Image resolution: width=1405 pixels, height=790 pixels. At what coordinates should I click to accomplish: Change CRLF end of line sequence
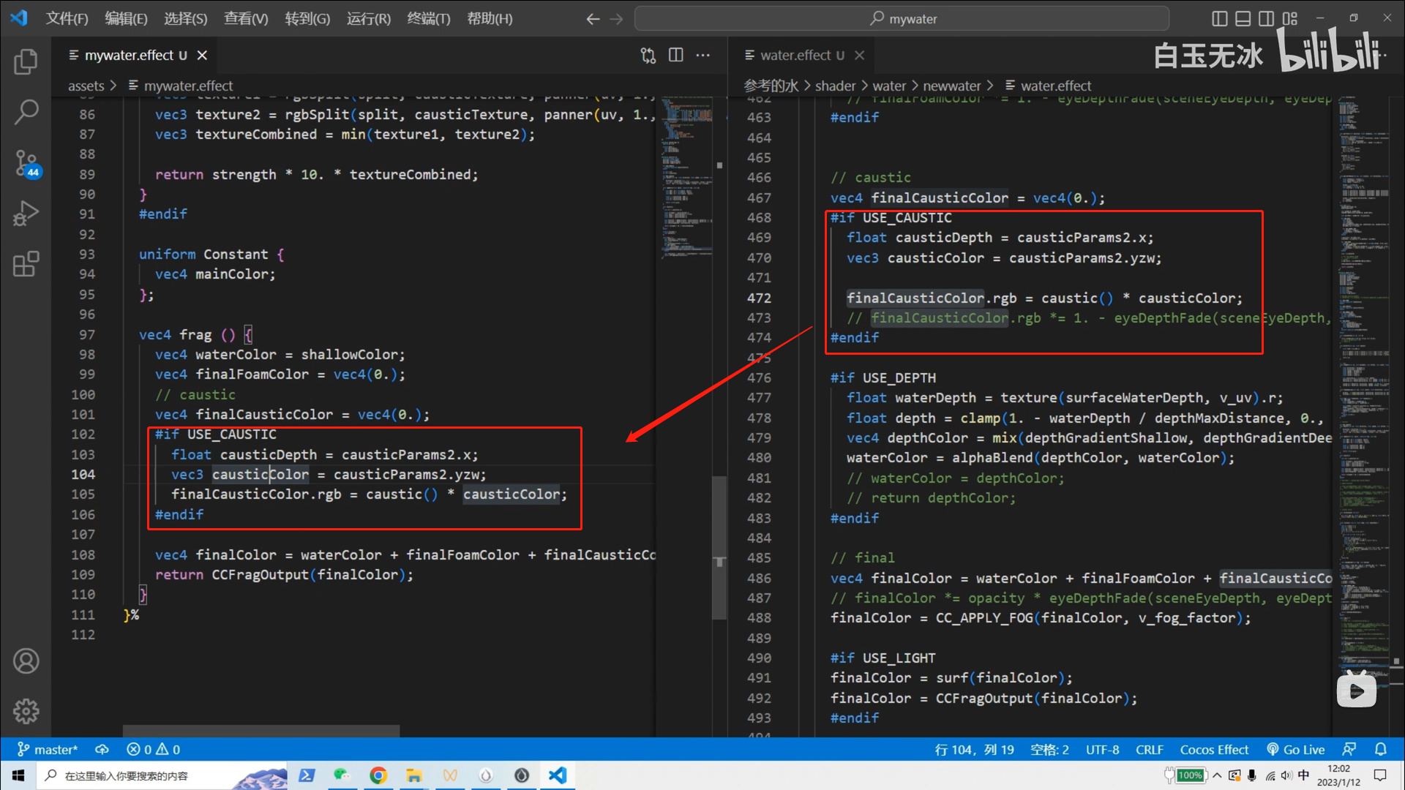tap(1149, 750)
